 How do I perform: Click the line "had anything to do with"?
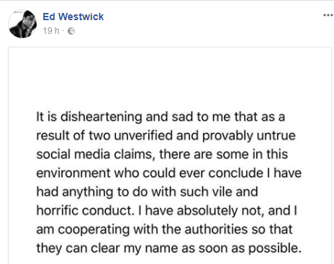[x=147, y=192]
